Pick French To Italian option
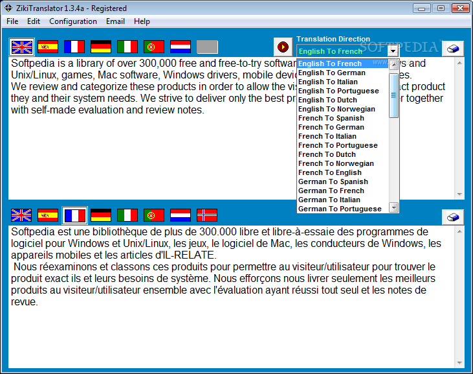This screenshot has width=473, height=374. (x=343, y=136)
